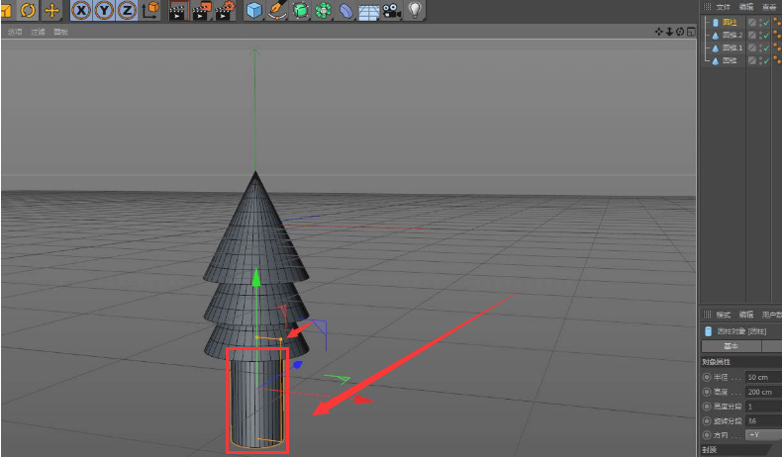Select the 圆锥.2 object in tree
Screen dimensions: 782x457
(733, 35)
